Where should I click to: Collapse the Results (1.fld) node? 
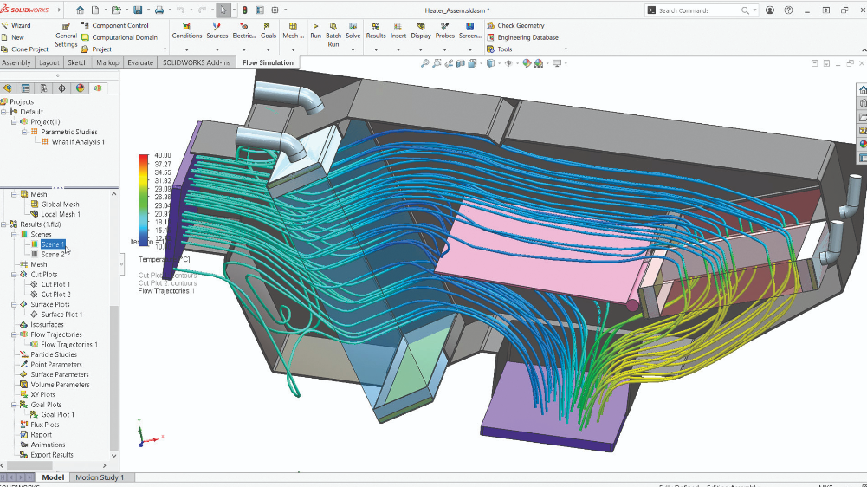pyautogui.click(x=3, y=224)
